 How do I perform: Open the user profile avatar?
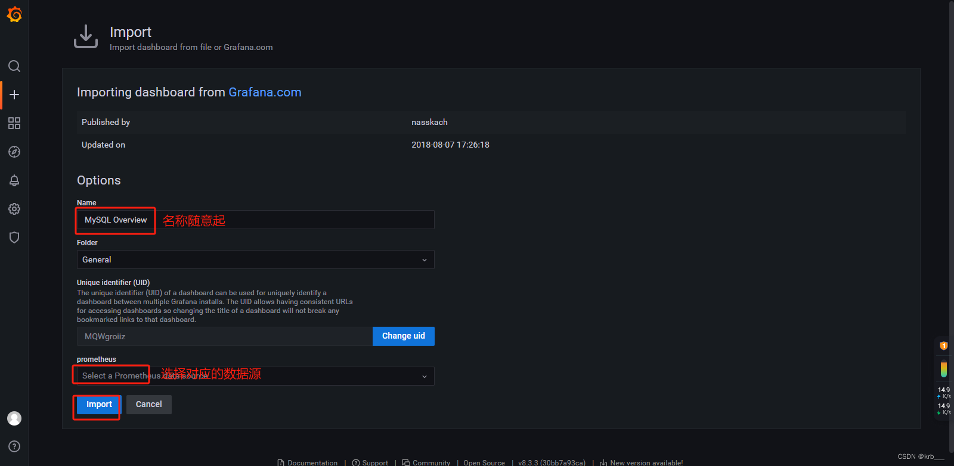click(x=14, y=418)
